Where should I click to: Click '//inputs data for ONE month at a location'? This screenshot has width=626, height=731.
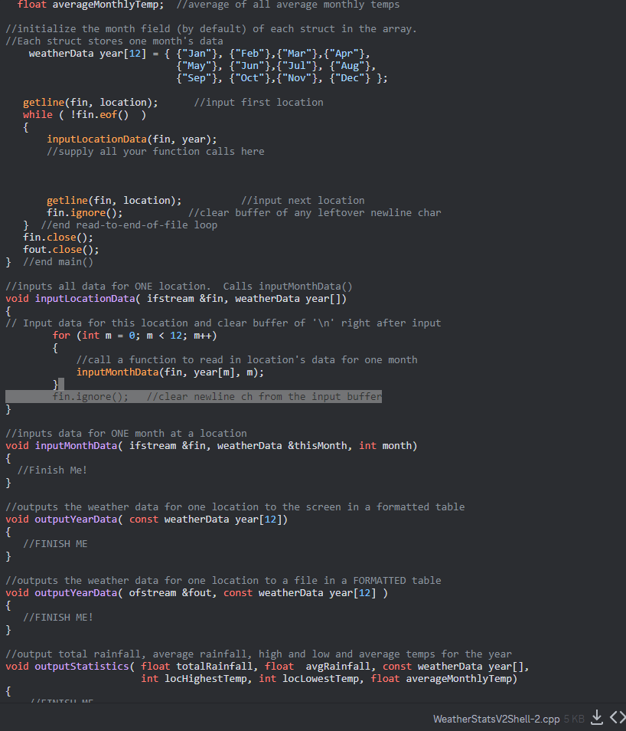pyautogui.click(x=126, y=434)
